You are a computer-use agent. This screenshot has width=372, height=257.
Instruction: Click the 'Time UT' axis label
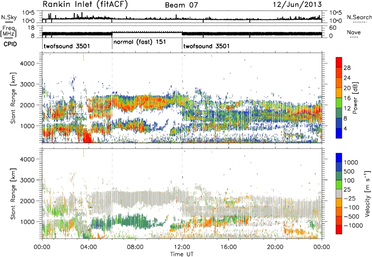click(182, 254)
